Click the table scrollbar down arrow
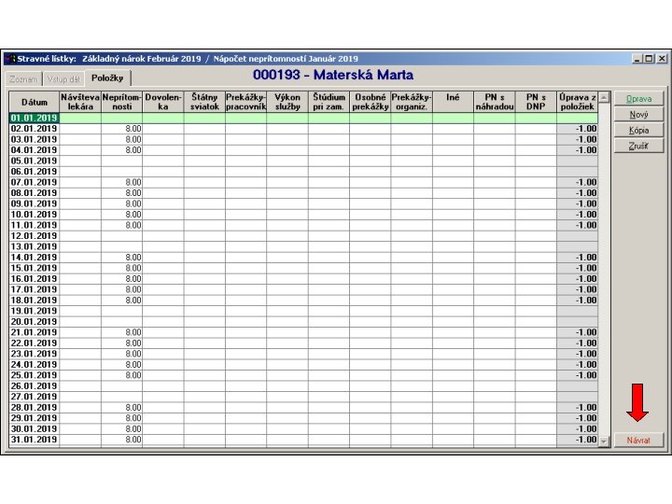Screen dimensions: 672x504 [604, 441]
